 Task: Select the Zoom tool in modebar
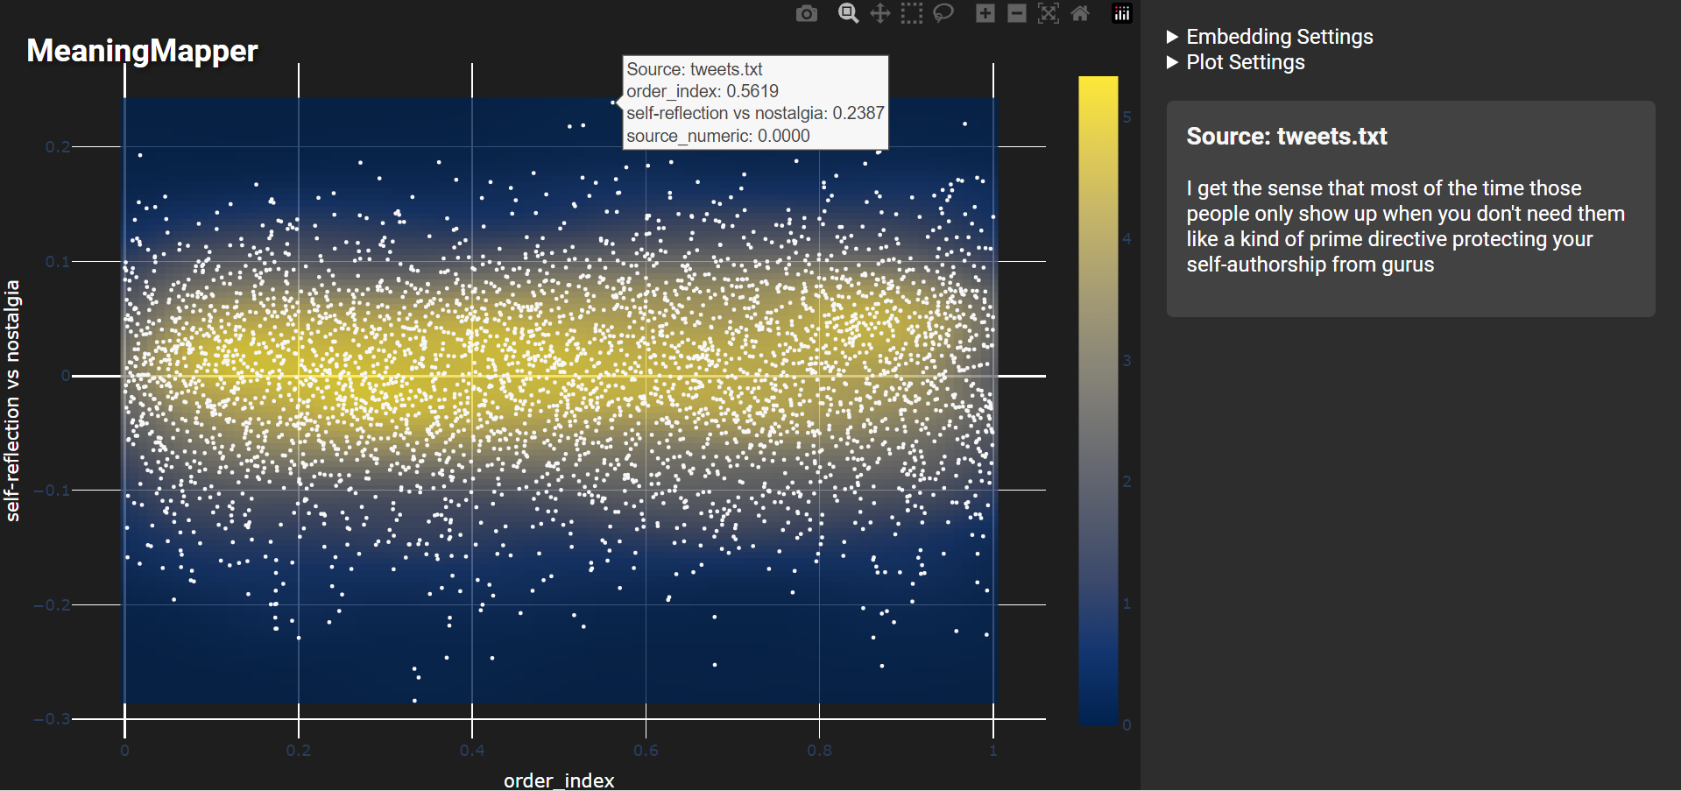click(x=848, y=13)
